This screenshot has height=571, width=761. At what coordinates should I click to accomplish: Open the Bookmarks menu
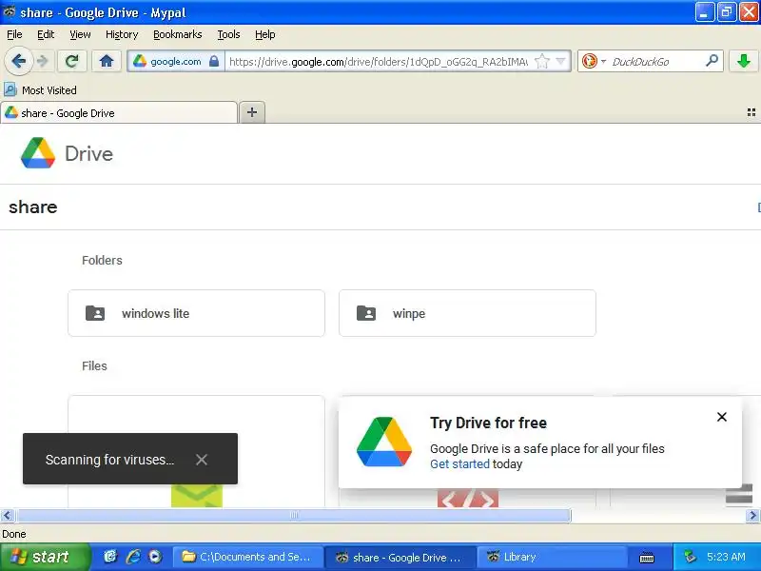[x=177, y=34]
